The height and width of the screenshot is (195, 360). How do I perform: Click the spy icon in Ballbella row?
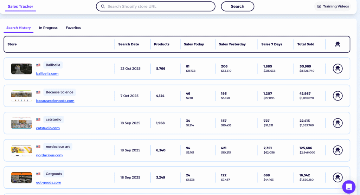[x=337, y=69]
